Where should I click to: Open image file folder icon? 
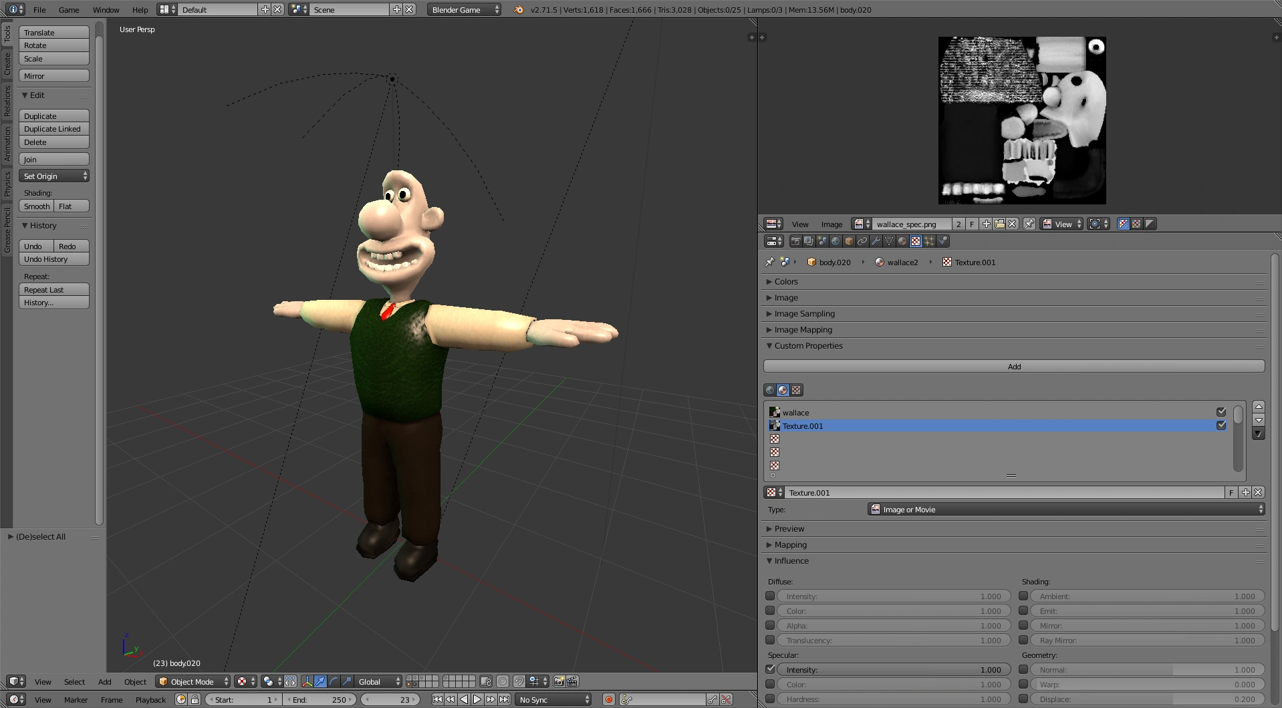(x=999, y=224)
